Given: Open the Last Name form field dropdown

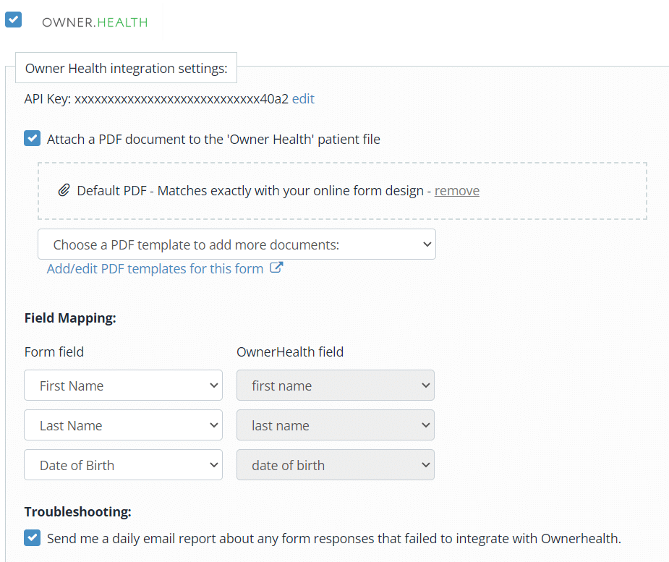Looking at the screenshot, I should [x=122, y=425].
